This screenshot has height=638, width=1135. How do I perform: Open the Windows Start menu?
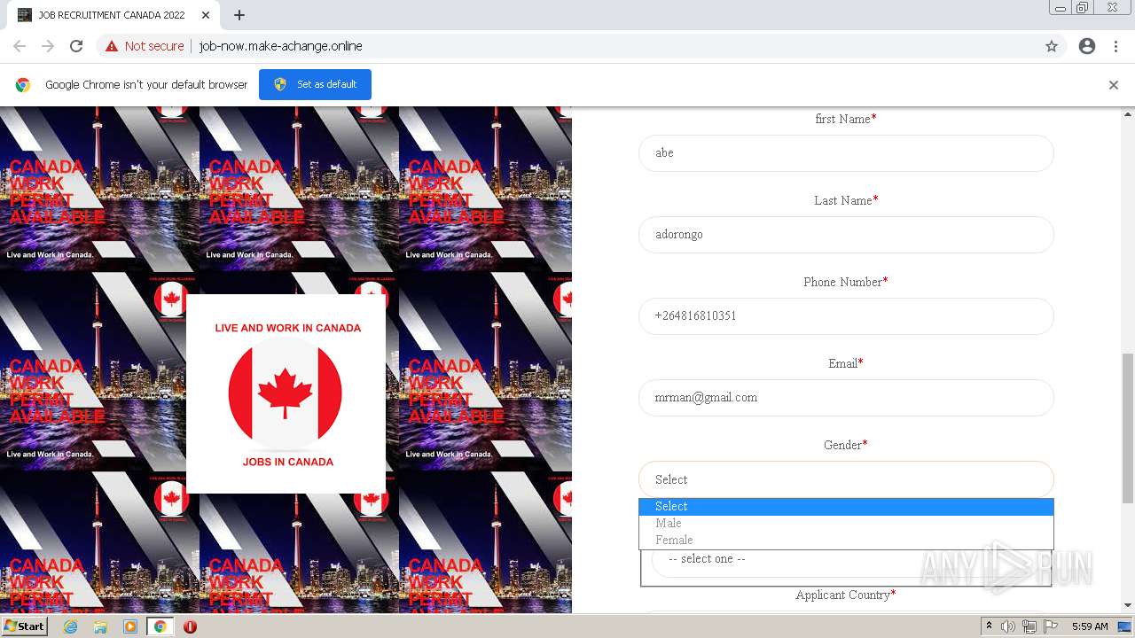[25, 626]
